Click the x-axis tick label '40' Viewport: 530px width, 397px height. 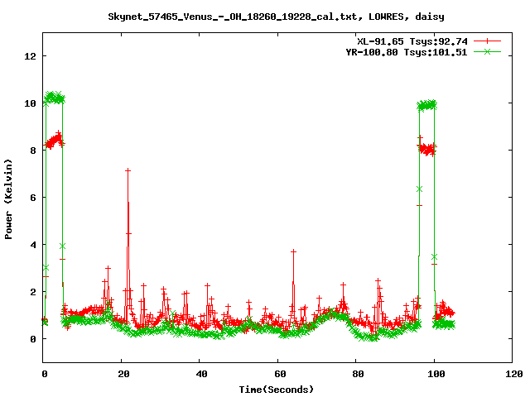[x=201, y=374]
